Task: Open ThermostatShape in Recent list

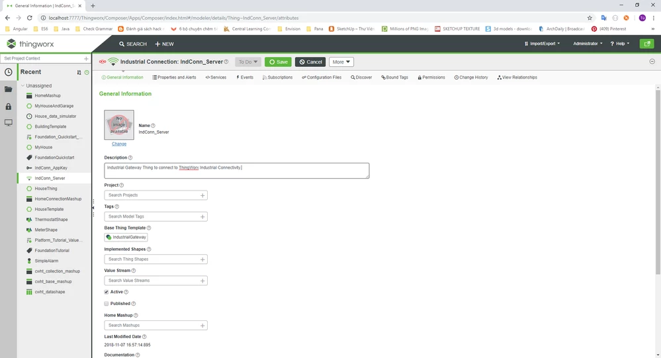Action: [51, 220]
